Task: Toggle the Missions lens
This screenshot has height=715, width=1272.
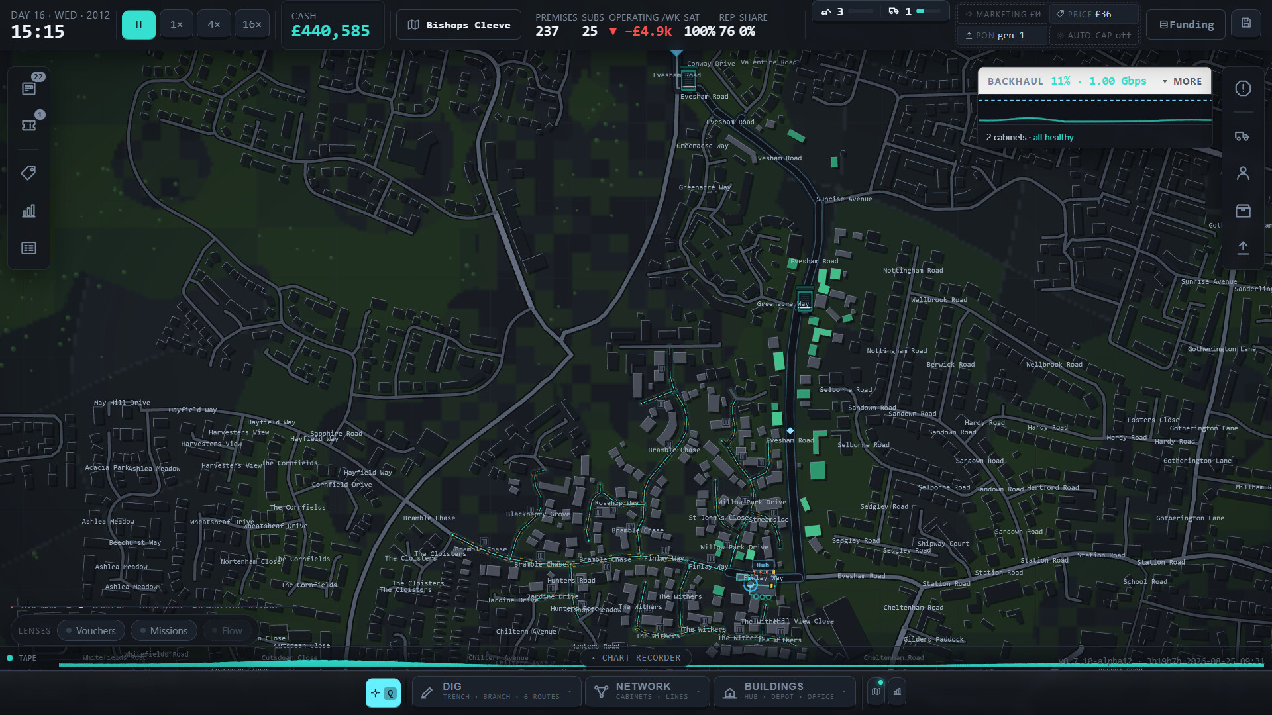Action: (164, 631)
